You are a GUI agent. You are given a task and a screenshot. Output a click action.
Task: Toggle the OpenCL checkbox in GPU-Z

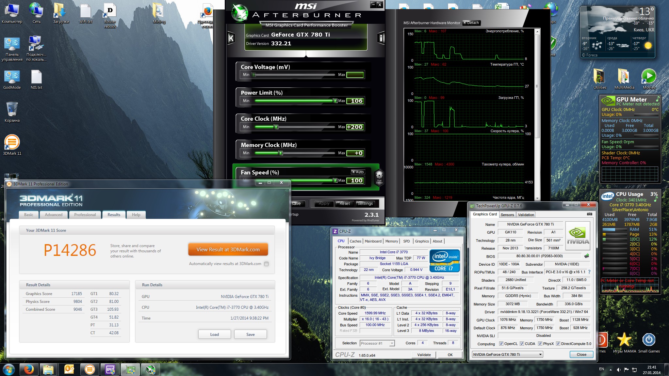click(501, 344)
